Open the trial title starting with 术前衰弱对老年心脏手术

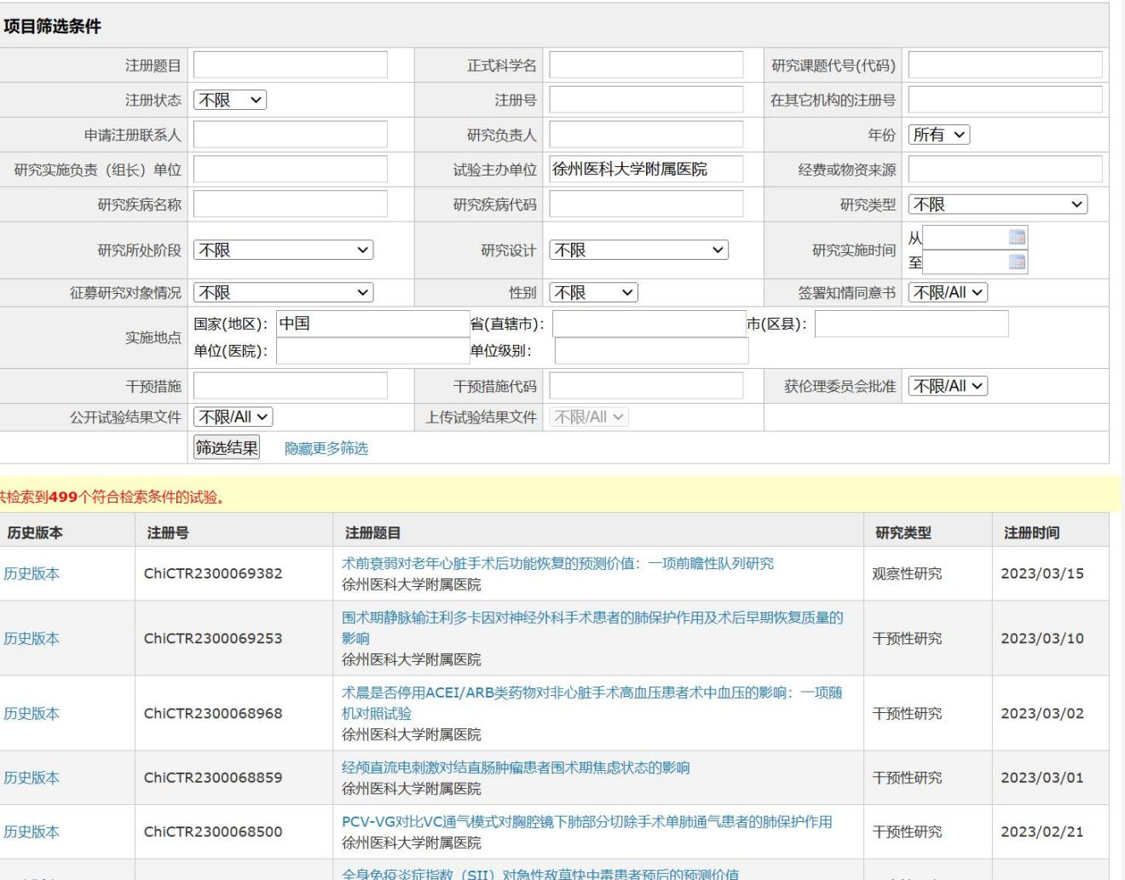(557, 564)
